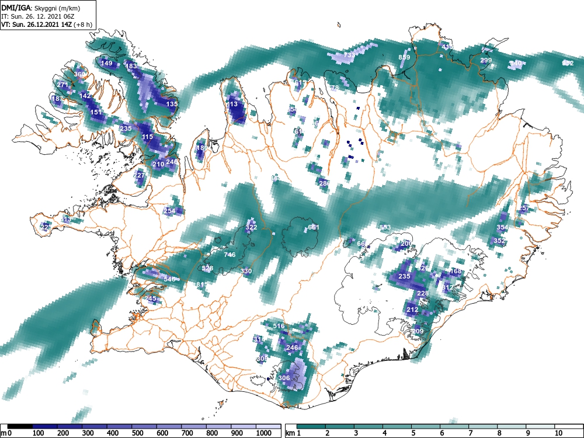Click the visibility value 180 on the map
This screenshot has width=584, height=438.
coord(202,148)
